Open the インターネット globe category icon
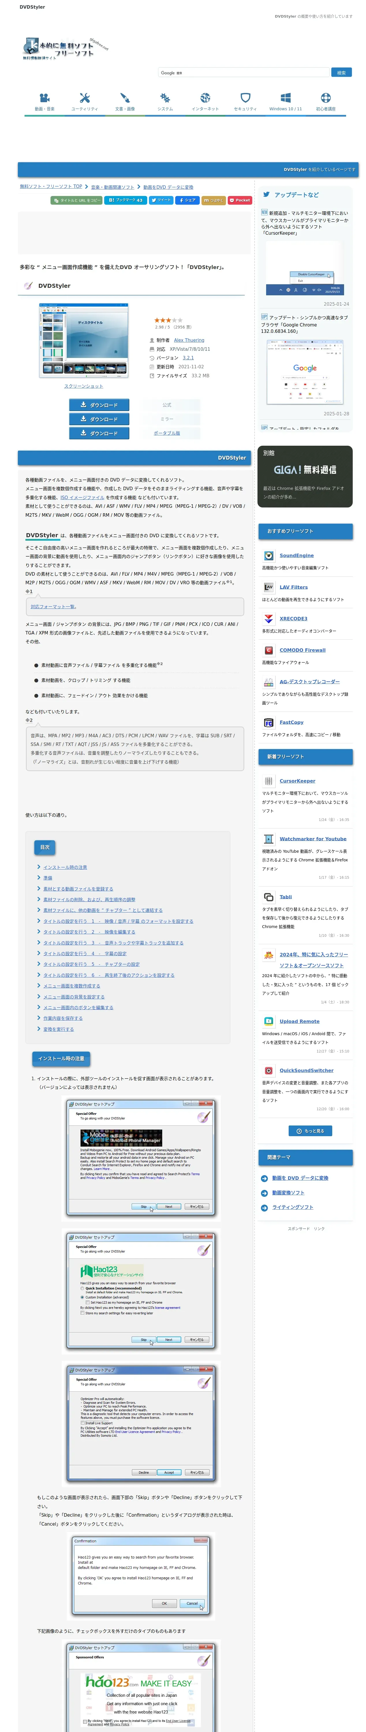Image resolution: width=366 pixels, height=1732 pixels. coord(205,98)
